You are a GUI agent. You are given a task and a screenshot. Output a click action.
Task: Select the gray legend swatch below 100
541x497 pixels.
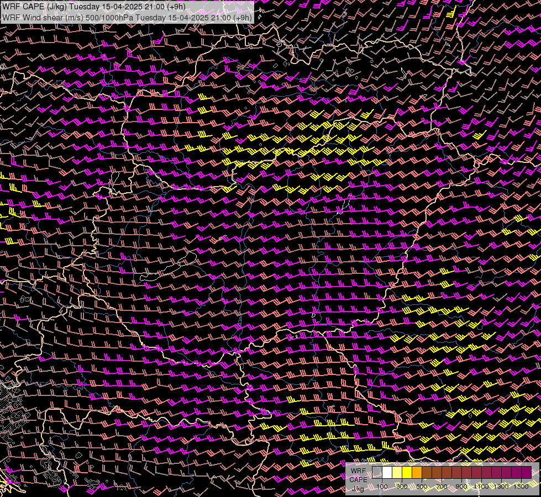(x=377, y=472)
